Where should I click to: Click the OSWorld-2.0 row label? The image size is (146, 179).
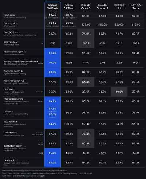(x=10, y=133)
